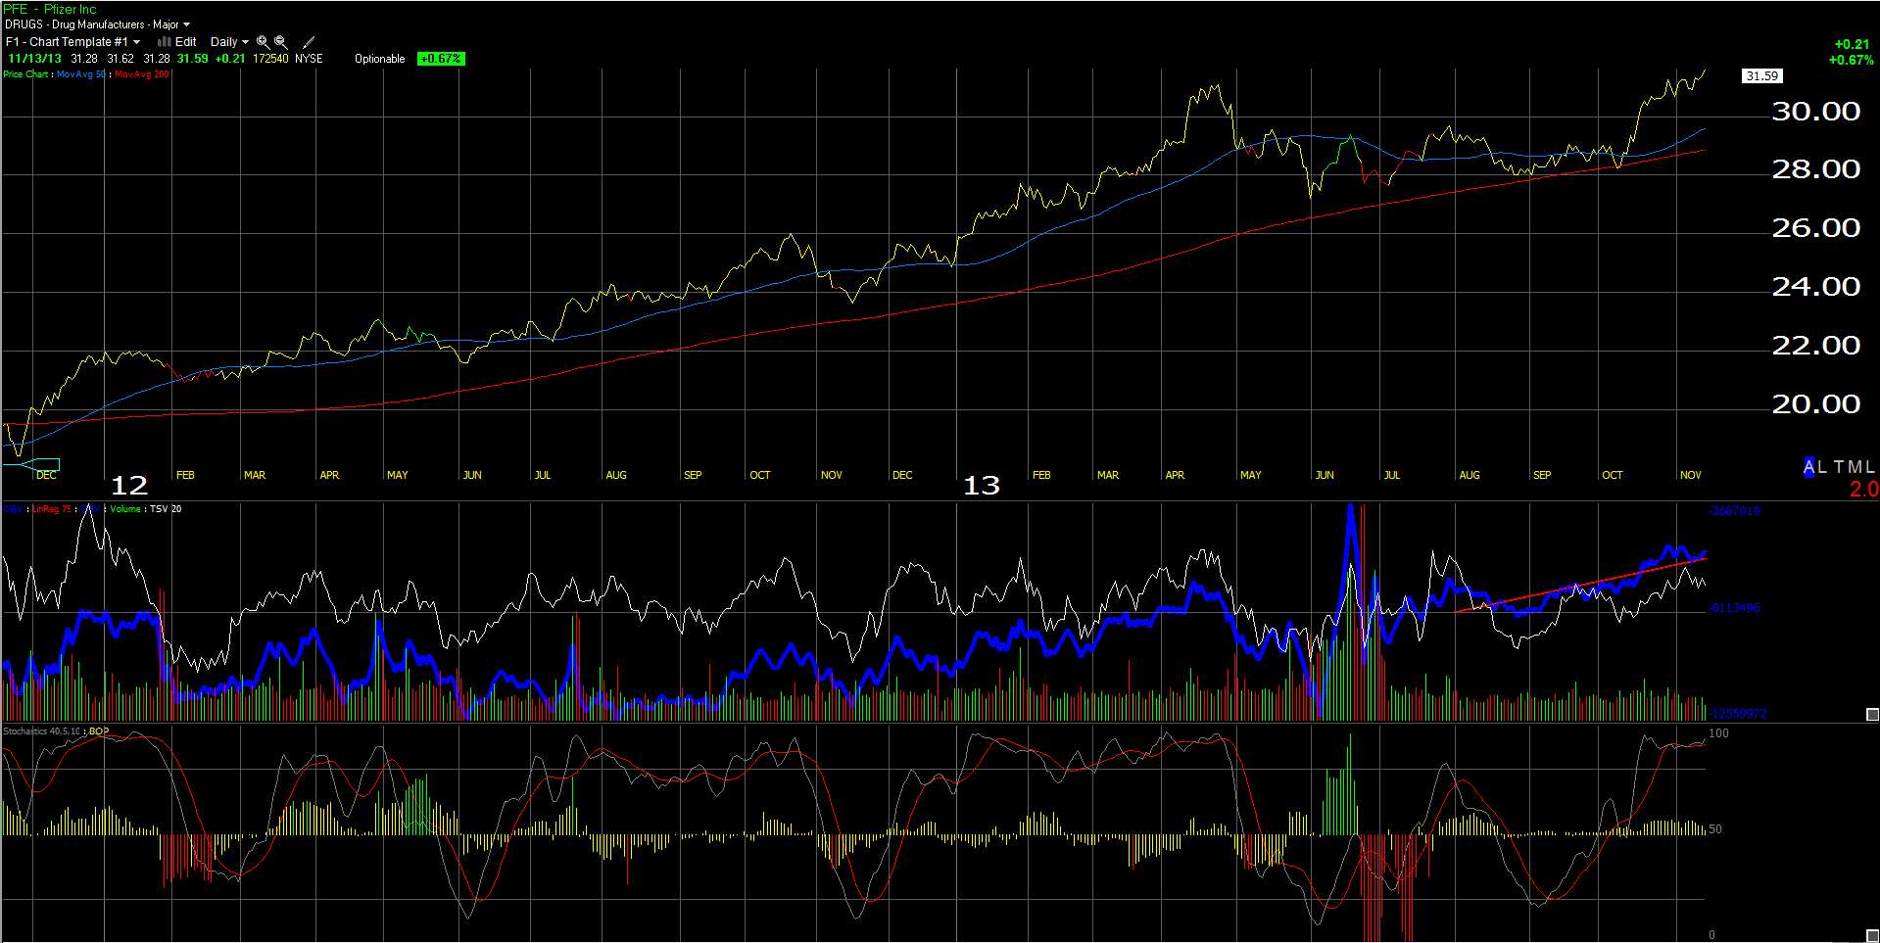This screenshot has height=943, width=1880.
Task: Click the PFE - Pfizer Inc symbol title
Action: (50, 9)
